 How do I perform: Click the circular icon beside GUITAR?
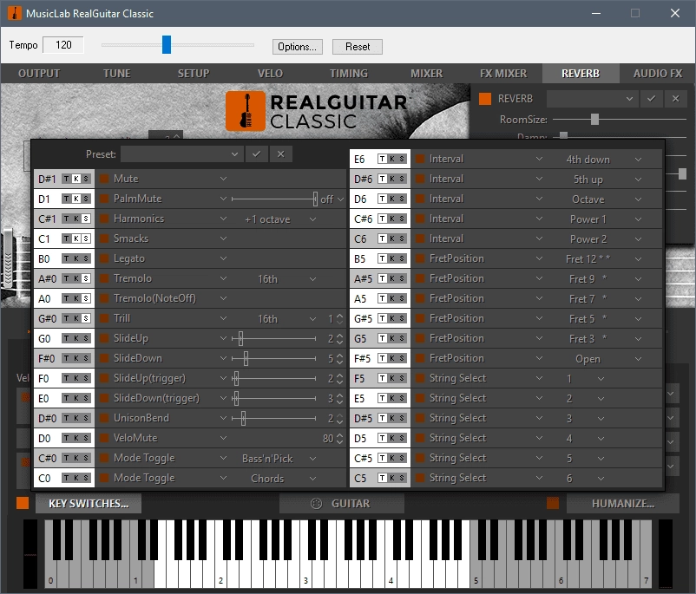pos(316,504)
